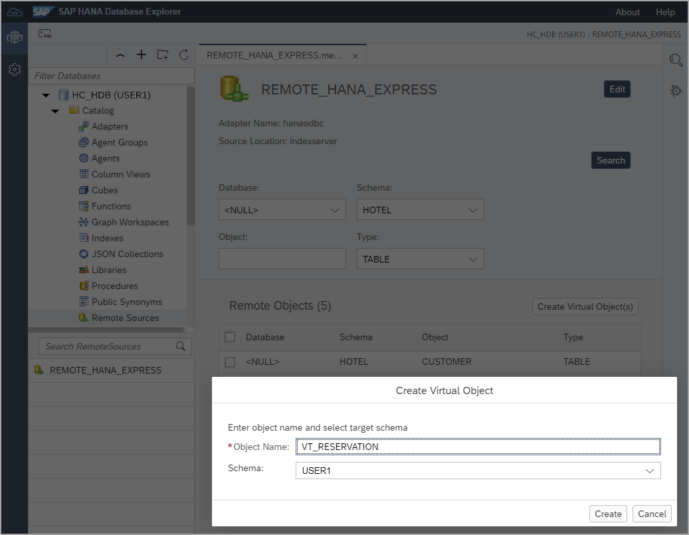Image resolution: width=689 pixels, height=535 pixels.
Task: Open the Help menu
Action: (665, 13)
